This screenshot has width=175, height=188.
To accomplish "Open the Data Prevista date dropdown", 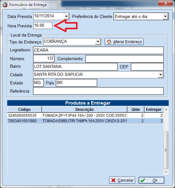I will 66,16.
